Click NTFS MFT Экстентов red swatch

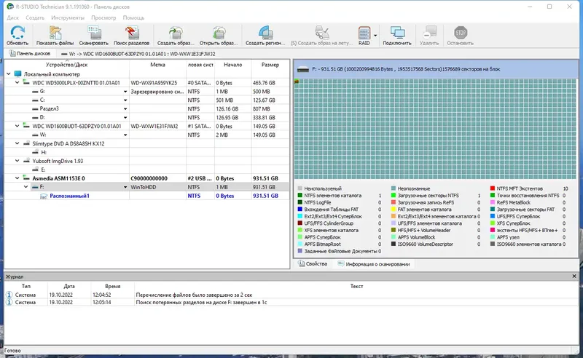493,188
